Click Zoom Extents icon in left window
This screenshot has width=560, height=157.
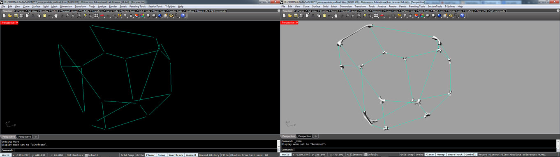coord(79,16)
